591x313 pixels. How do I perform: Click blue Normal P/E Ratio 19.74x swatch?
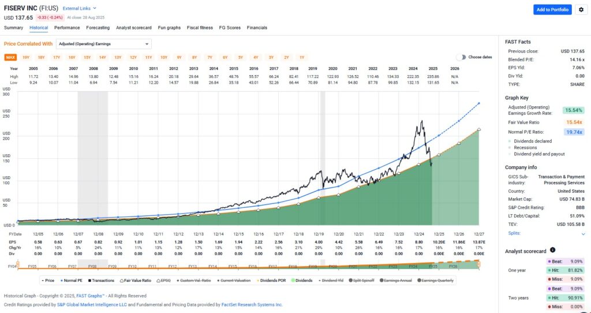[574, 132]
